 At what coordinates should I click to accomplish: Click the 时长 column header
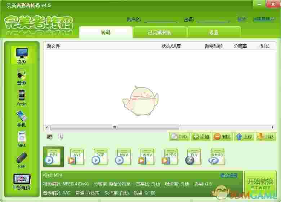265,46
